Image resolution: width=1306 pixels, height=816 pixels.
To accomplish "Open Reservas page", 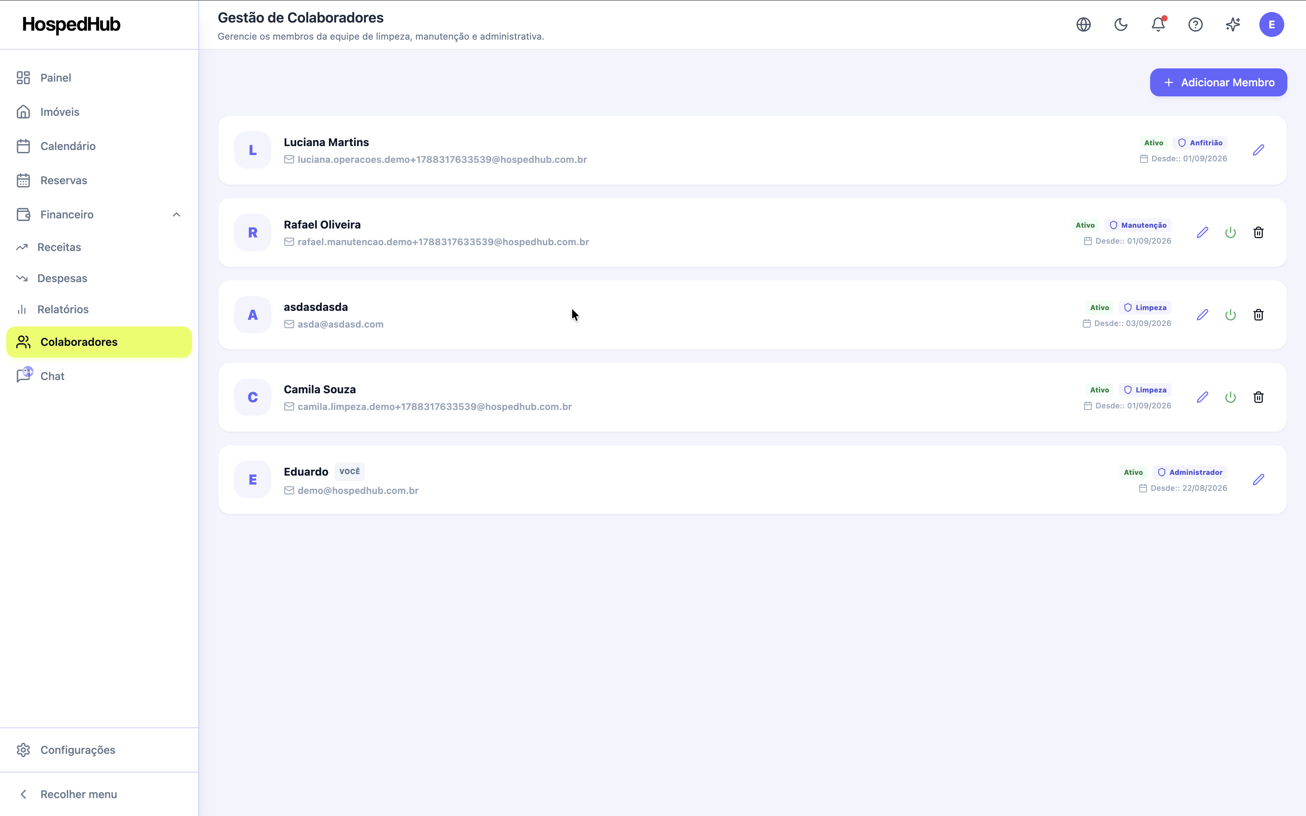I will click(x=99, y=180).
